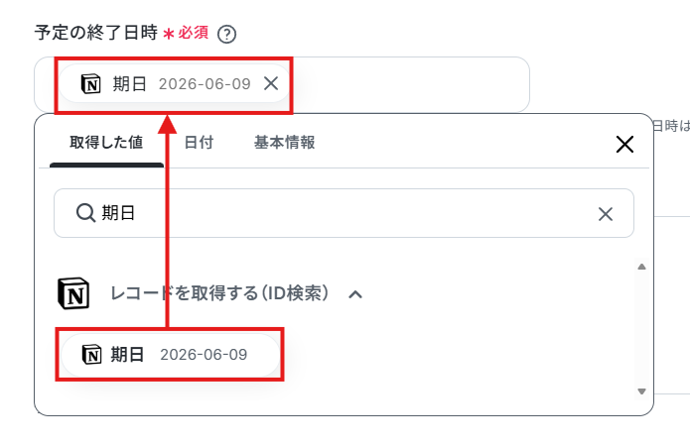Image resolution: width=690 pixels, height=446 pixels.
Task: Click the results list scrollbar track
Action: 641,329
